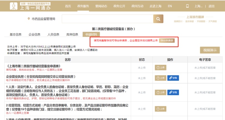The height and width of the screenshot is (120, 225).
Task: Click the 退出 logout link
Action: click(x=211, y=6)
